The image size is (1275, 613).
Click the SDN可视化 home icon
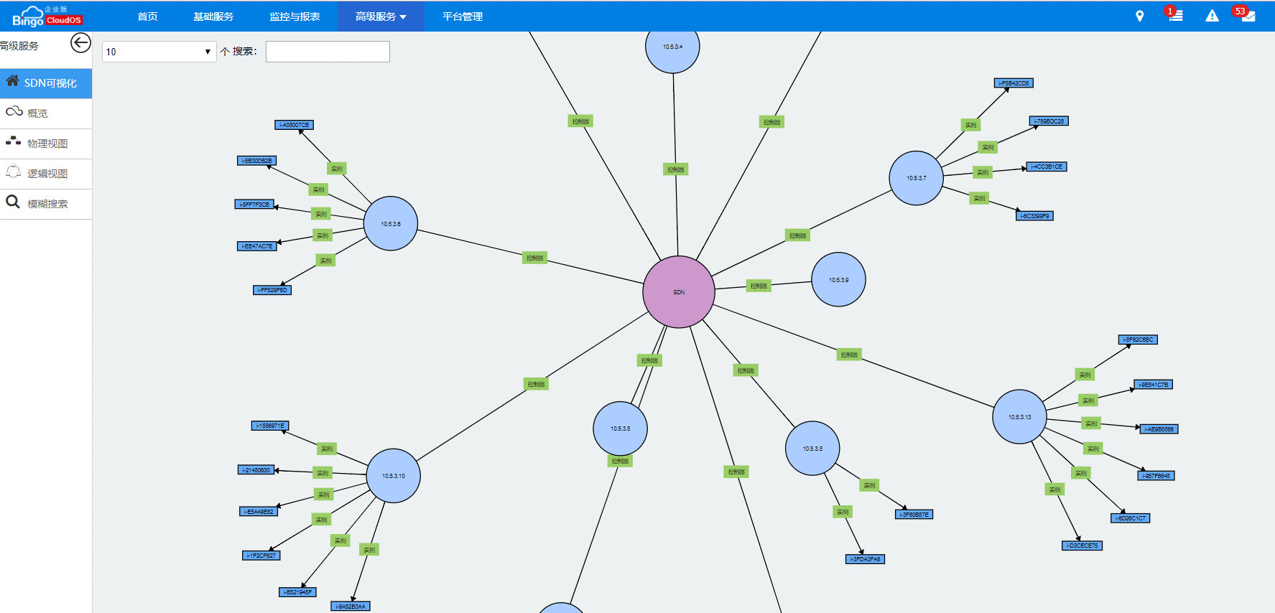[x=12, y=82]
